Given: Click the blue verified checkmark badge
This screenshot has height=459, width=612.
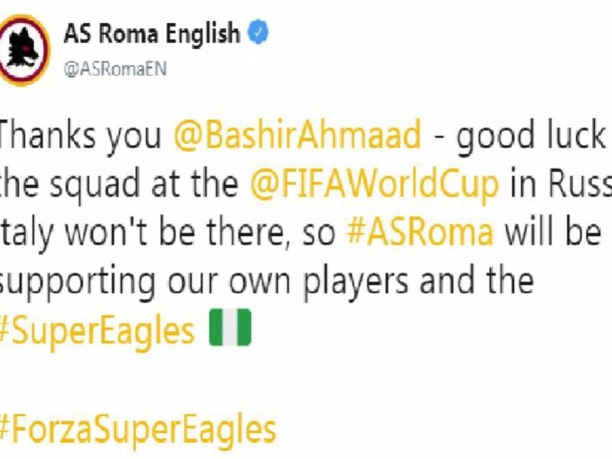Looking at the screenshot, I should (x=258, y=33).
